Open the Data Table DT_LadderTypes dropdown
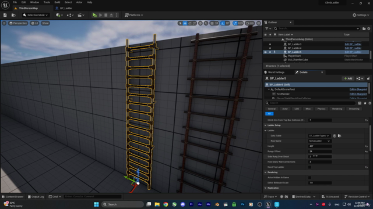Image resolution: width=373 pixels, height=209 pixels. click(x=319, y=136)
